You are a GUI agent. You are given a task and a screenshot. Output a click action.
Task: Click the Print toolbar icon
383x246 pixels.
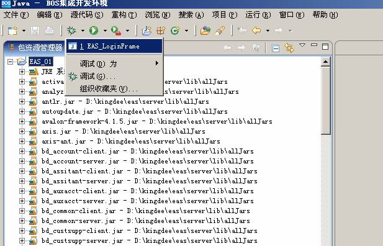49,30
